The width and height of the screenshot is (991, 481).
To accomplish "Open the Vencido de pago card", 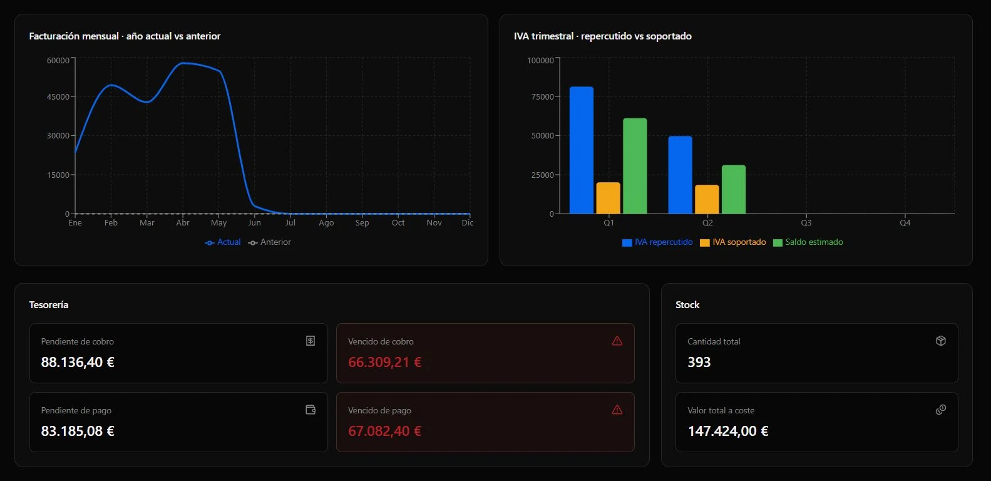I will pos(485,422).
